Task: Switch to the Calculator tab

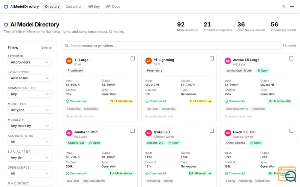Action: [x=73, y=7]
